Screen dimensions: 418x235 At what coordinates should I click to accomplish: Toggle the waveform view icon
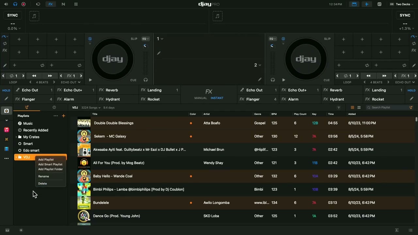(367, 4)
